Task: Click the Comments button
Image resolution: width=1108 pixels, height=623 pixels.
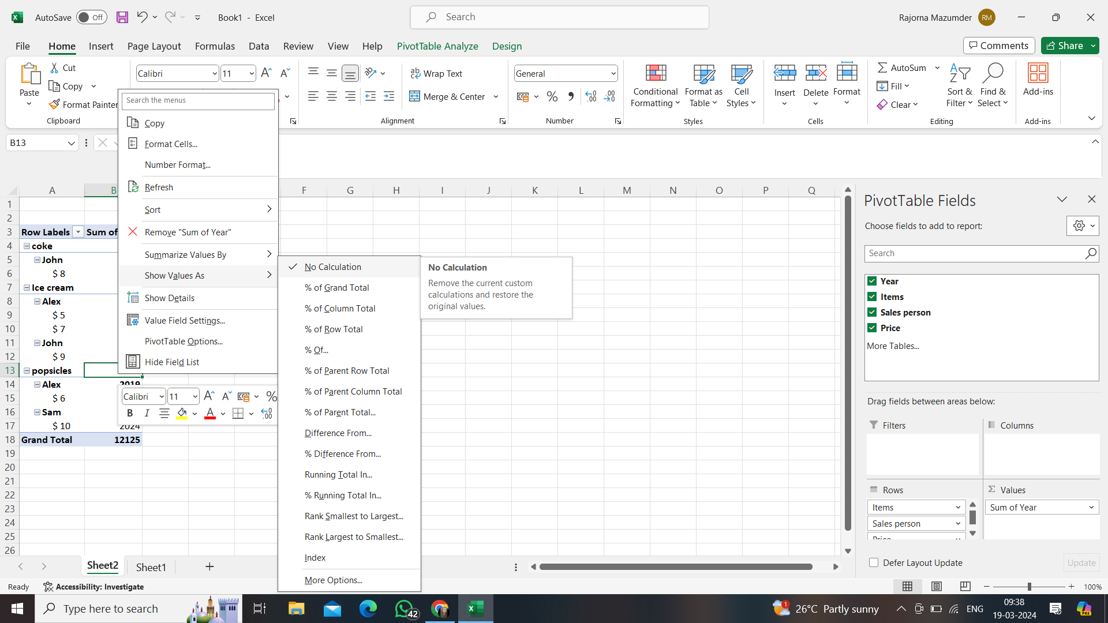Action: pyautogui.click(x=998, y=46)
